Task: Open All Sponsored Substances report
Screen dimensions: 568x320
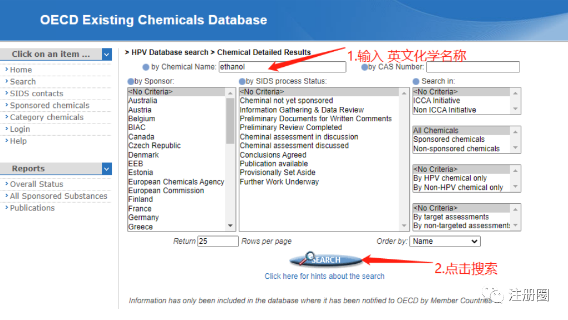Action: pyautogui.click(x=58, y=196)
